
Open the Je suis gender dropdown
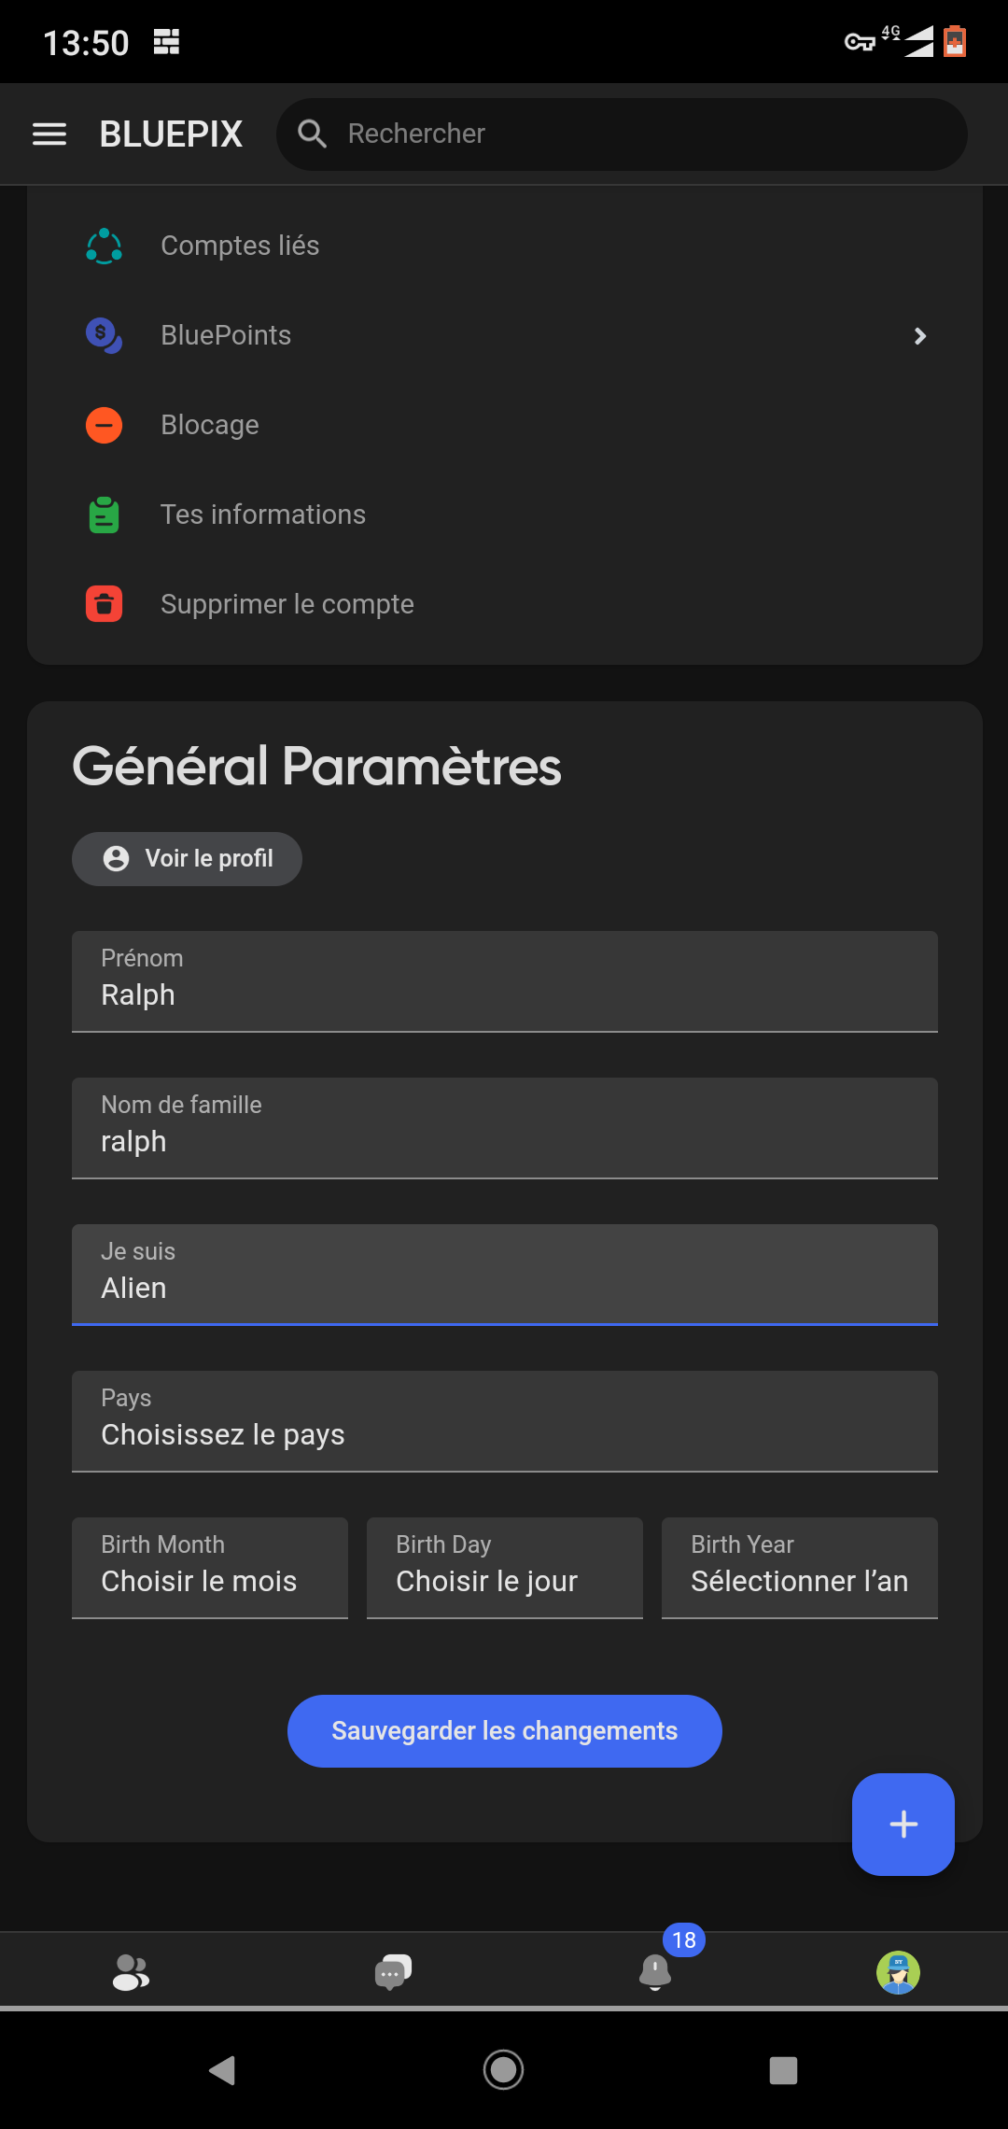504,1275
